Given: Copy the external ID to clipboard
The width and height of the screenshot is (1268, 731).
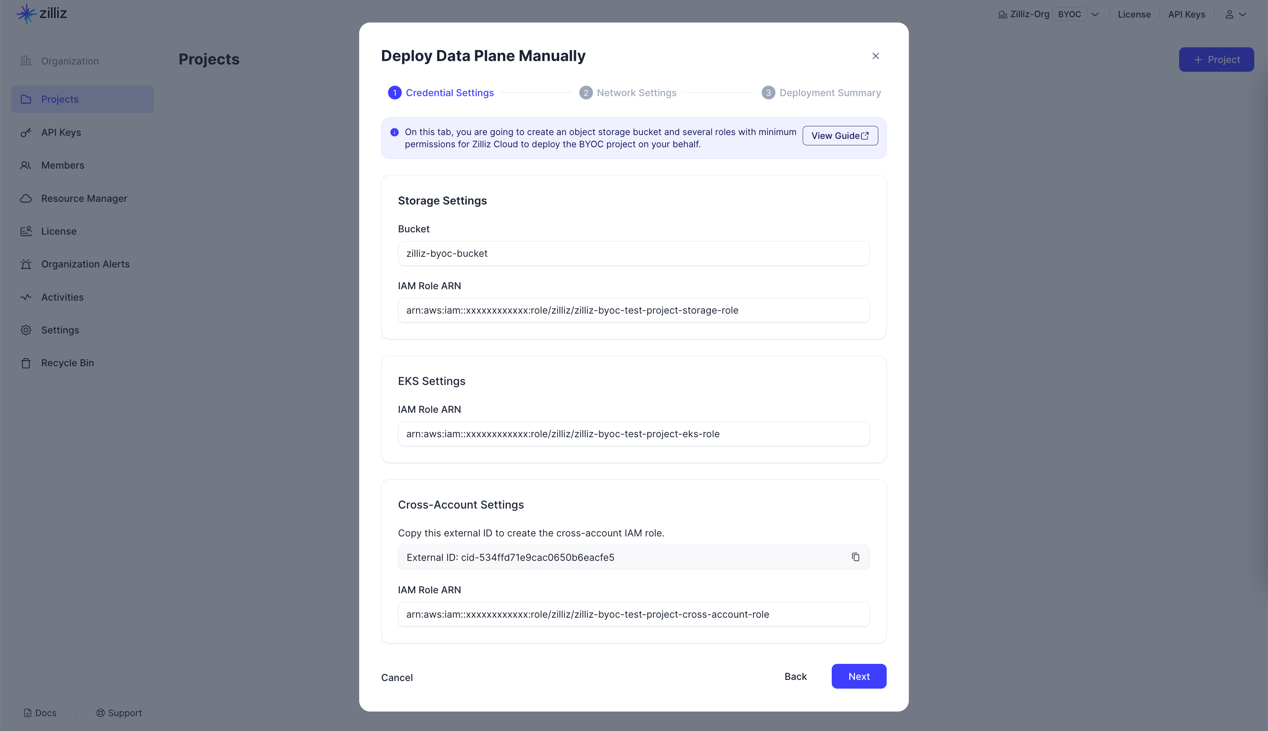Looking at the screenshot, I should (x=855, y=557).
